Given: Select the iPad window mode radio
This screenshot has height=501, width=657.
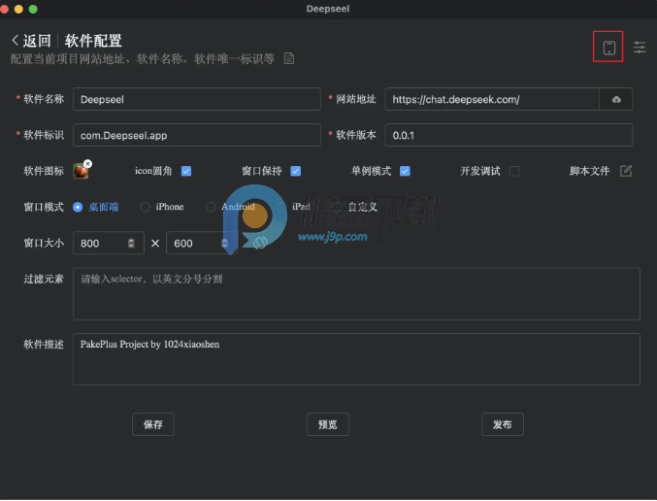Looking at the screenshot, I should point(281,207).
